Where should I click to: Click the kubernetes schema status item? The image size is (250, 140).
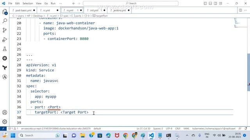point(214,129)
